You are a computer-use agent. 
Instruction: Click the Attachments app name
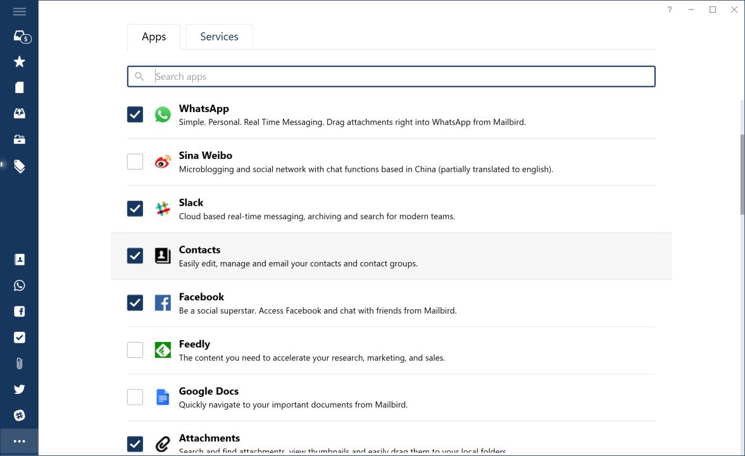click(209, 438)
